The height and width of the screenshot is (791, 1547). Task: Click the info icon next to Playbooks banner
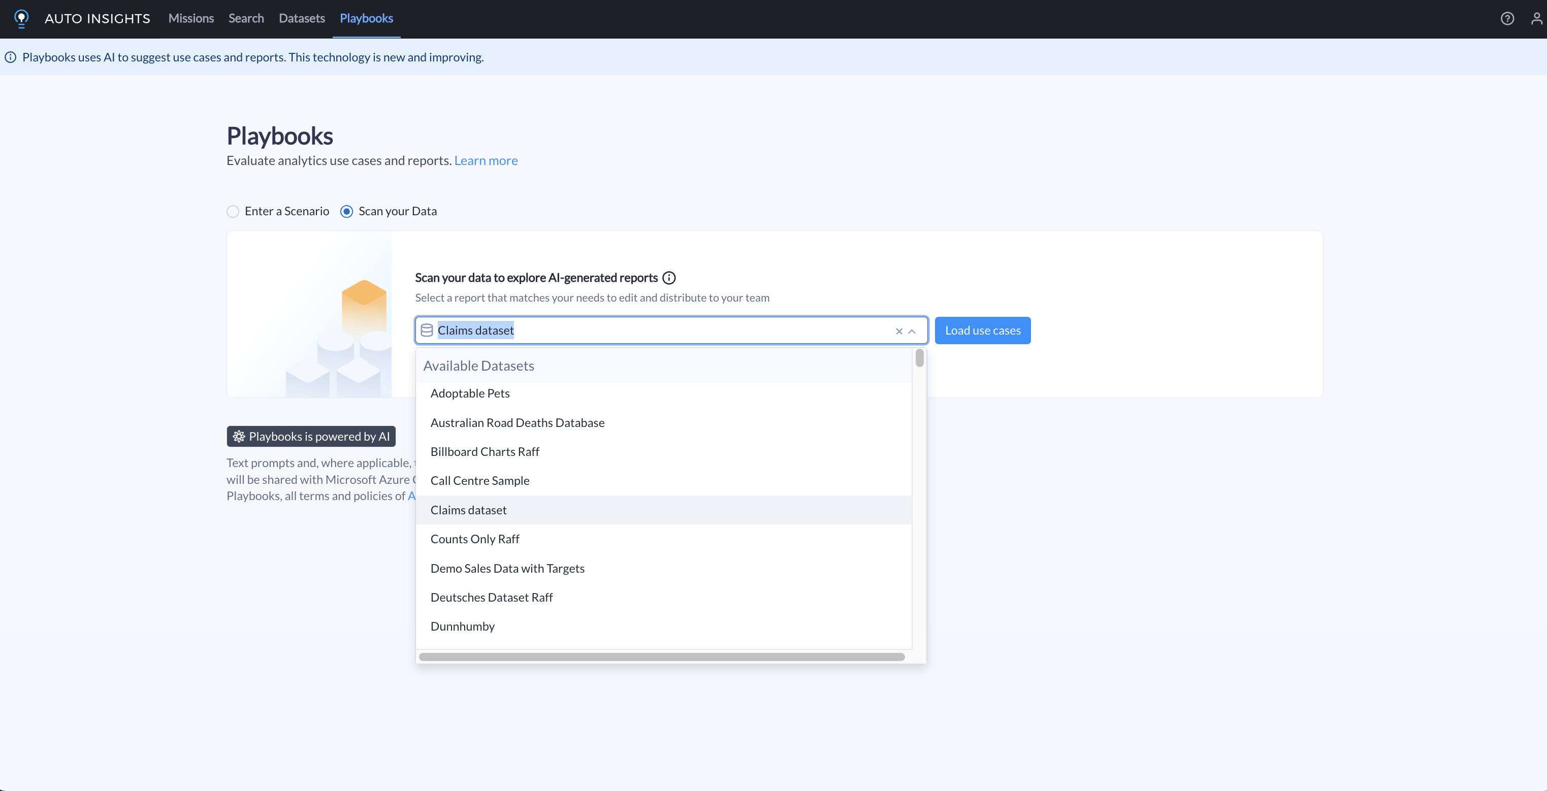pyautogui.click(x=11, y=56)
